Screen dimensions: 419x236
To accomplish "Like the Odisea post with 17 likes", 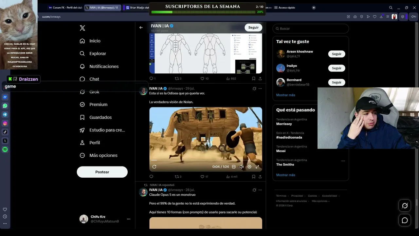I will pyautogui.click(x=204, y=177).
